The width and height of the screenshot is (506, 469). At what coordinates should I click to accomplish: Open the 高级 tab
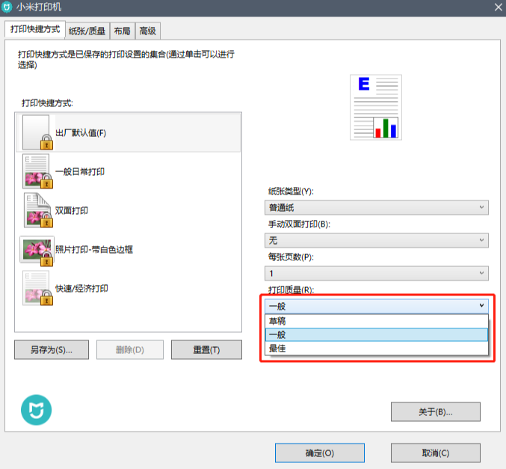click(148, 31)
